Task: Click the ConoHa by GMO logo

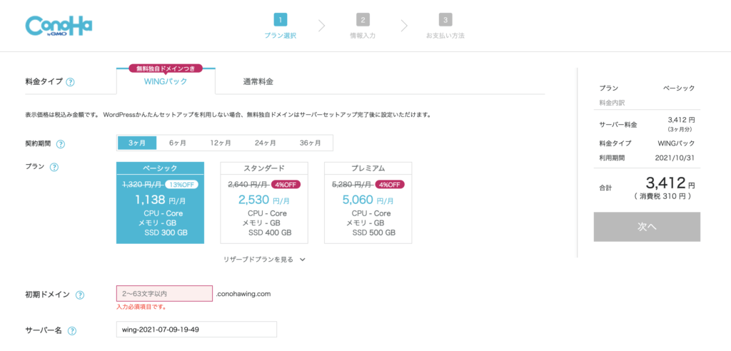Action: point(59,26)
